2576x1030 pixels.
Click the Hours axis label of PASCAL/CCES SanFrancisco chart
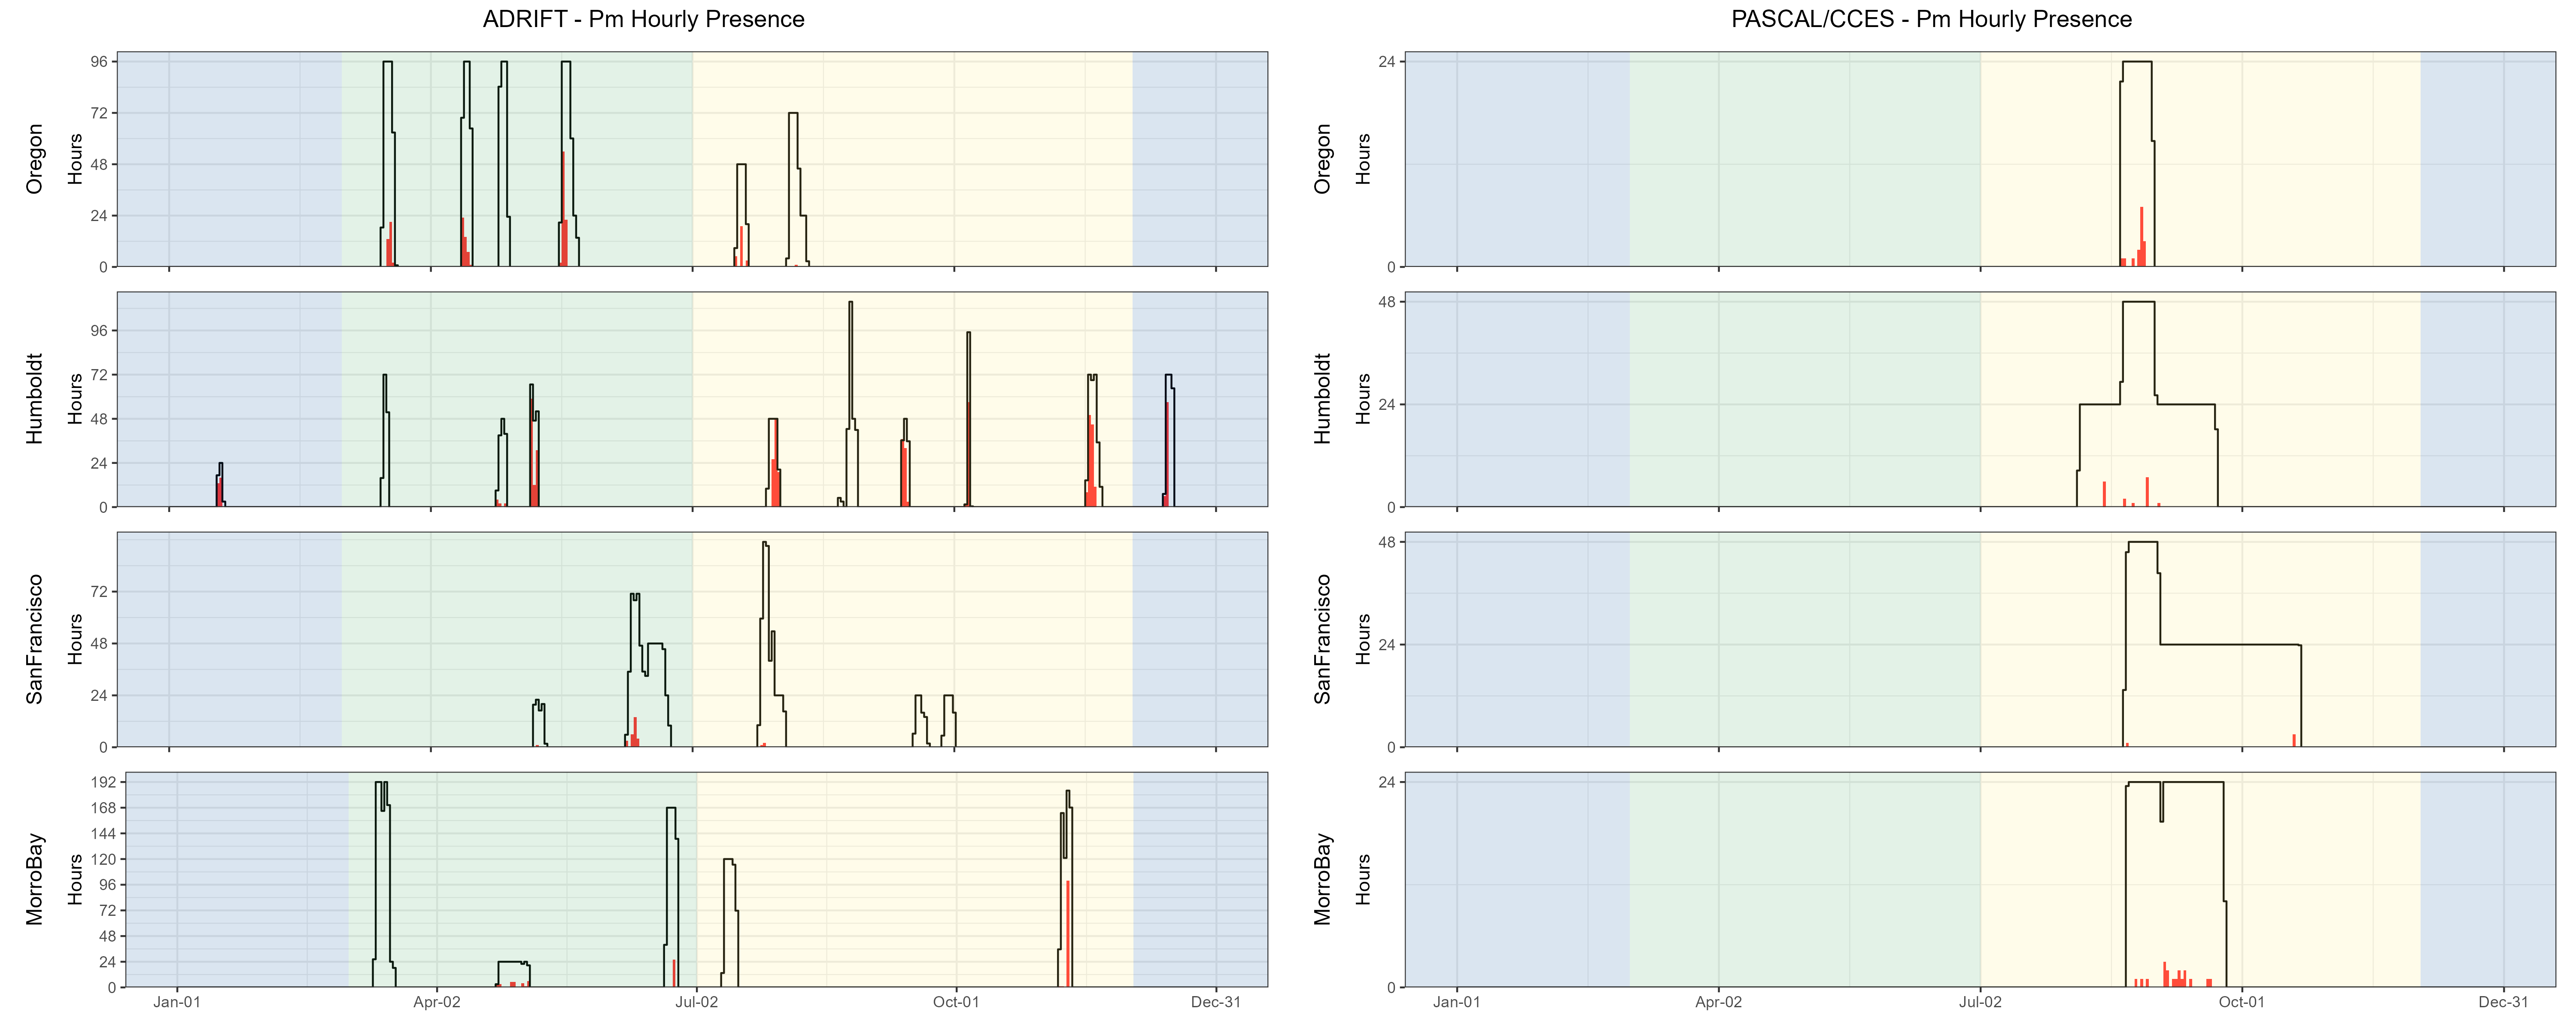tap(1363, 639)
